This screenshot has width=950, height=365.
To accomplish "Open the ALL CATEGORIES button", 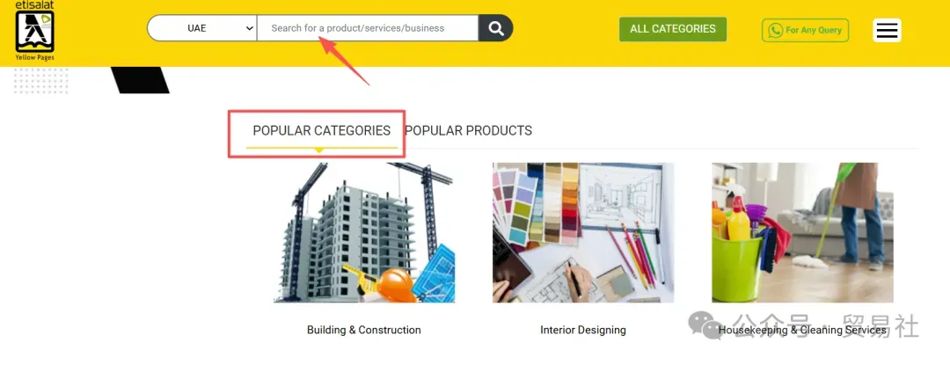I will click(673, 29).
